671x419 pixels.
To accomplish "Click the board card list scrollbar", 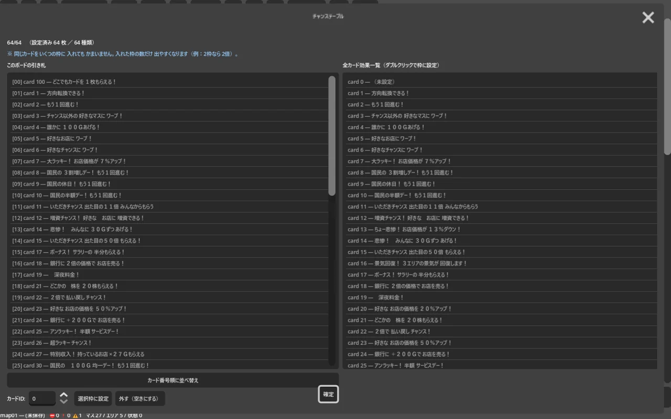I will (332, 136).
